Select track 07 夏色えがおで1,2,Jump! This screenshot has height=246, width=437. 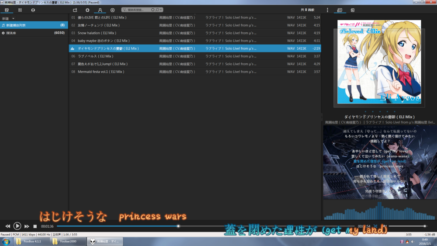pos(195,64)
